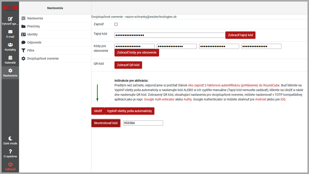Select Dvojstupňové overenie in settings list
The image size is (309, 174).
coord(43,59)
